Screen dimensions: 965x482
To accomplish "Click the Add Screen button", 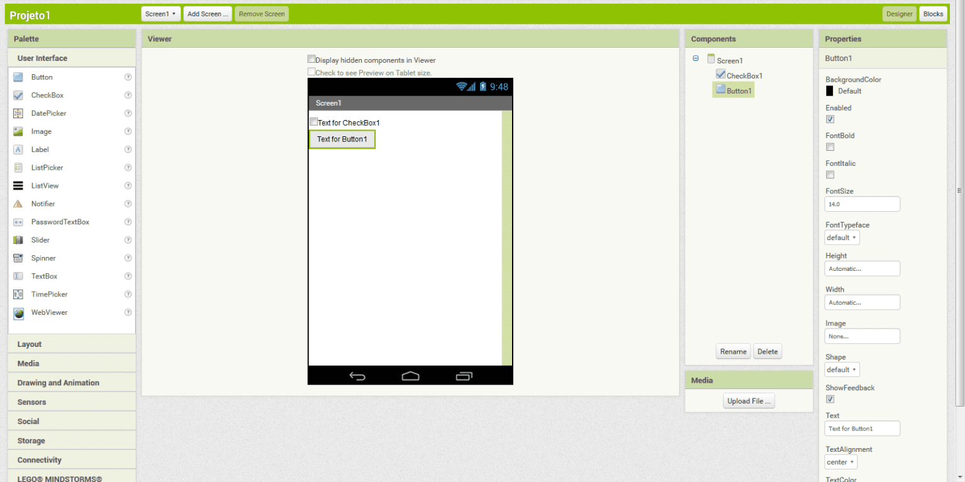I will pos(207,13).
